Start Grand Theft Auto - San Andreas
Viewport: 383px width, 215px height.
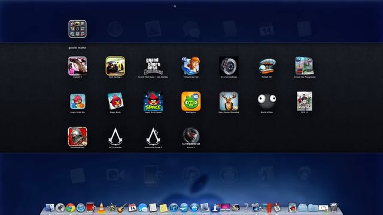click(x=153, y=66)
